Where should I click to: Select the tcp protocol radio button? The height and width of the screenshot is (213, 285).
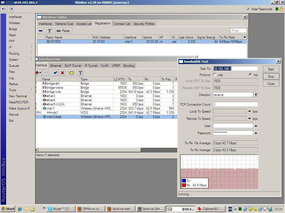coord(250,75)
